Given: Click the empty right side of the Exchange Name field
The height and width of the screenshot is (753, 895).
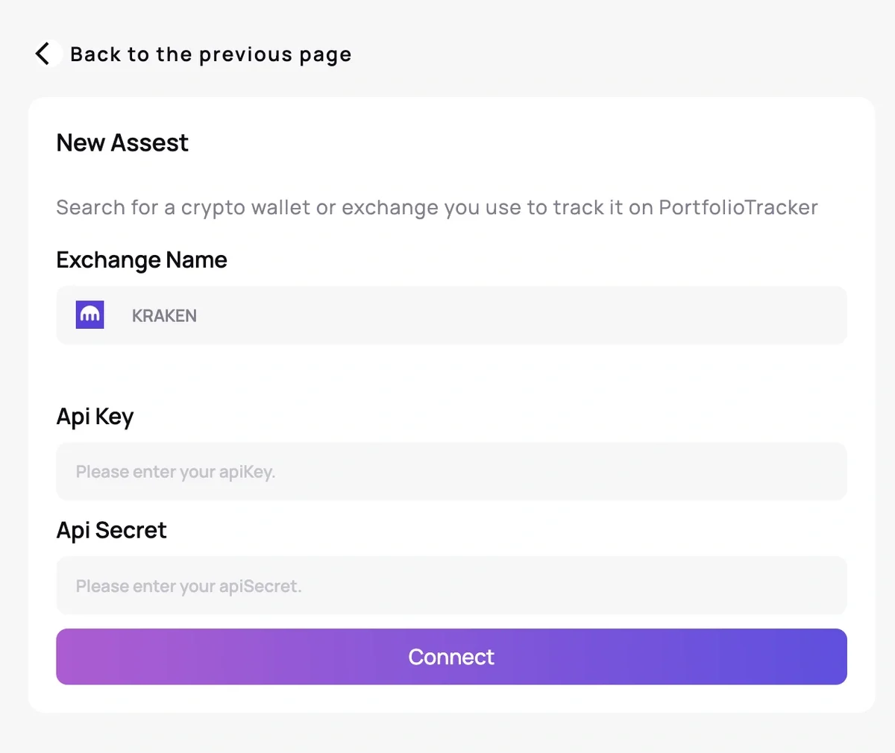Looking at the screenshot, I should point(671,315).
